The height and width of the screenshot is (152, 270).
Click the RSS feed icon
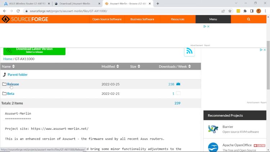coord(189,51)
